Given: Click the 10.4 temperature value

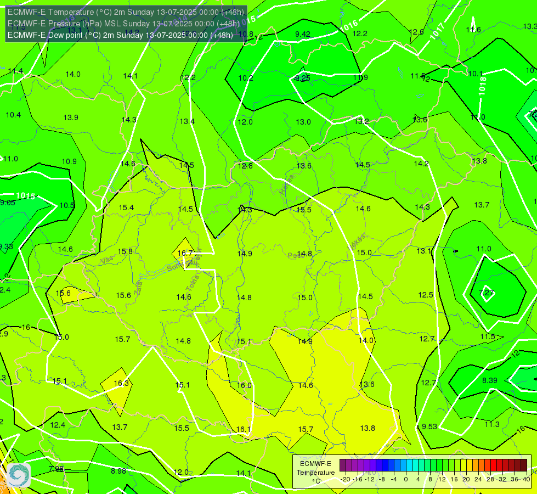Looking at the screenshot, I should (13, 115).
